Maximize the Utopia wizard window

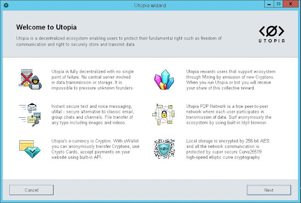pyautogui.click(x=278, y=4)
